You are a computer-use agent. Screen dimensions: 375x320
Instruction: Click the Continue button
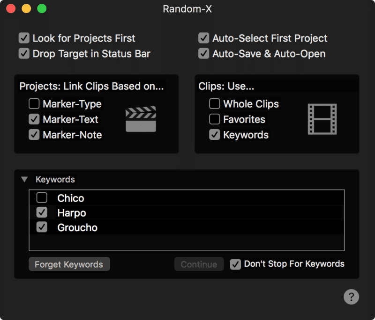coord(199,264)
